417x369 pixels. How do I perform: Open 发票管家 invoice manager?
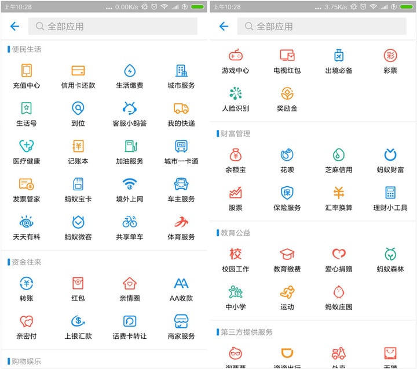(26, 184)
